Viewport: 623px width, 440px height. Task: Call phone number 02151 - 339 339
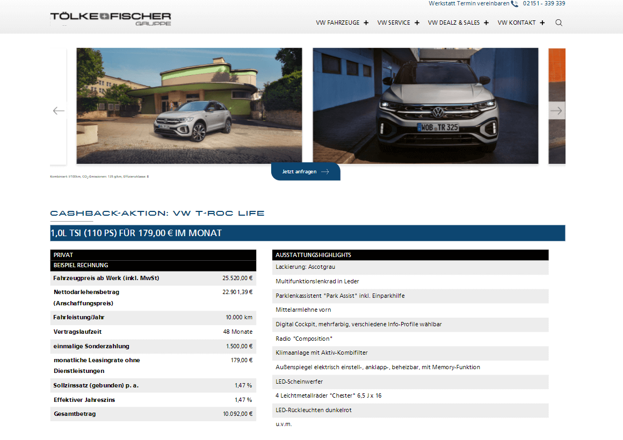tap(544, 4)
